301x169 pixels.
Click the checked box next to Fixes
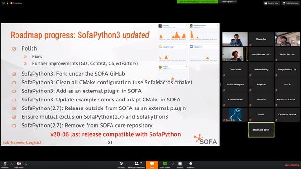click(x=25, y=57)
